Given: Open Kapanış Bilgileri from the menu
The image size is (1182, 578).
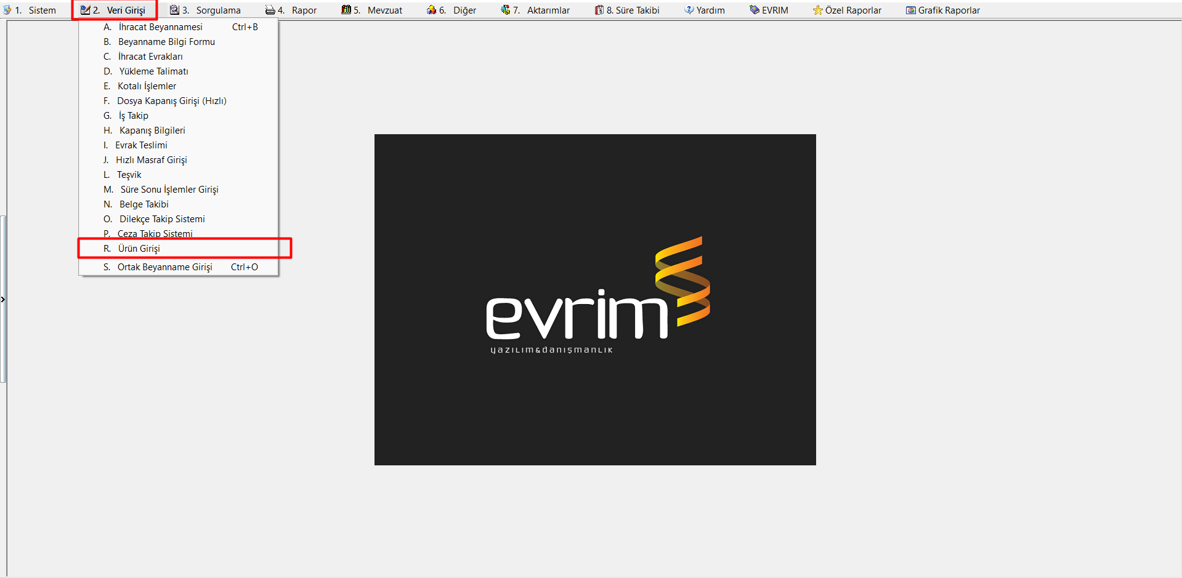Looking at the screenshot, I should point(179,130).
